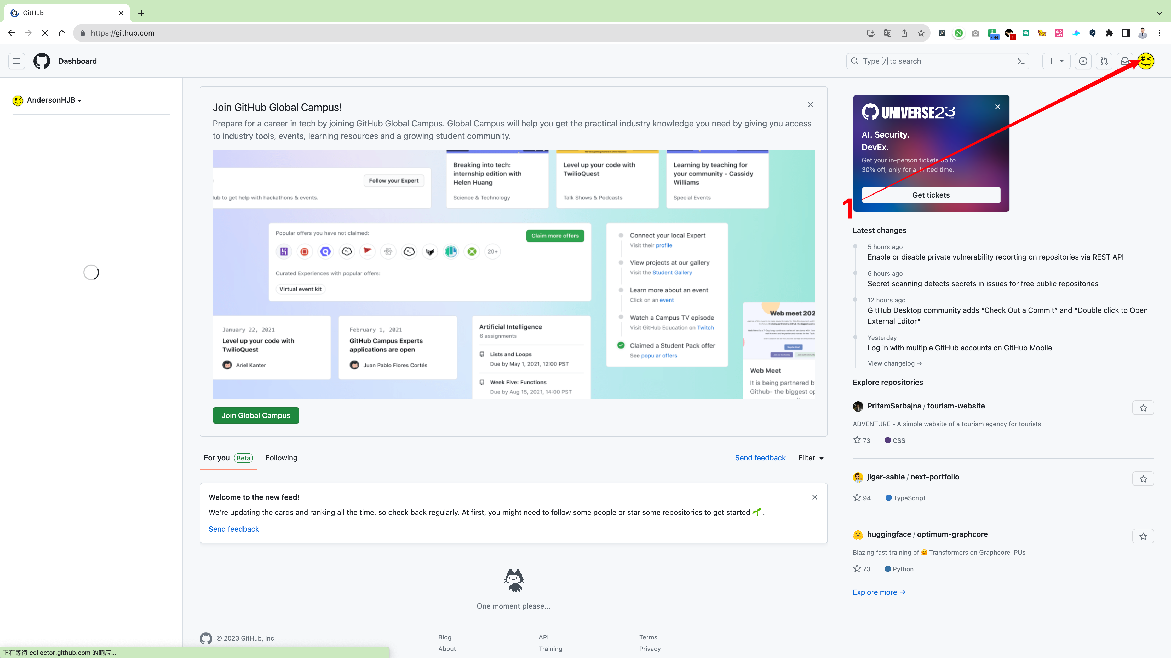1171x658 pixels.
Task: Open the feed Filter dropdown
Action: [811, 458]
